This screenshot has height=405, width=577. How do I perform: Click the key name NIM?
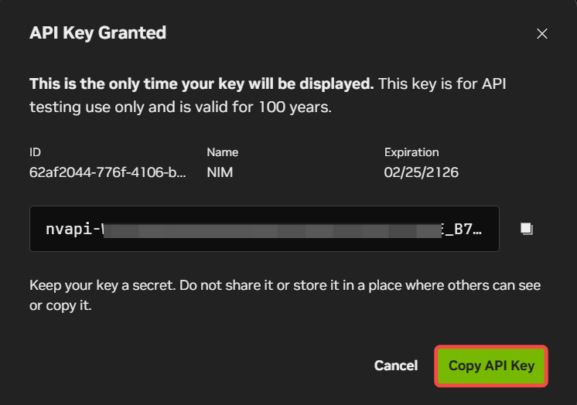[x=220, y=172]
